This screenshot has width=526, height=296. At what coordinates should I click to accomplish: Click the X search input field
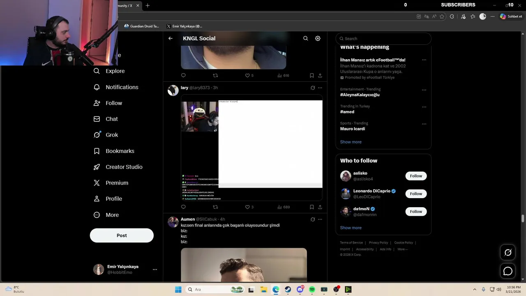click(383, 39)
